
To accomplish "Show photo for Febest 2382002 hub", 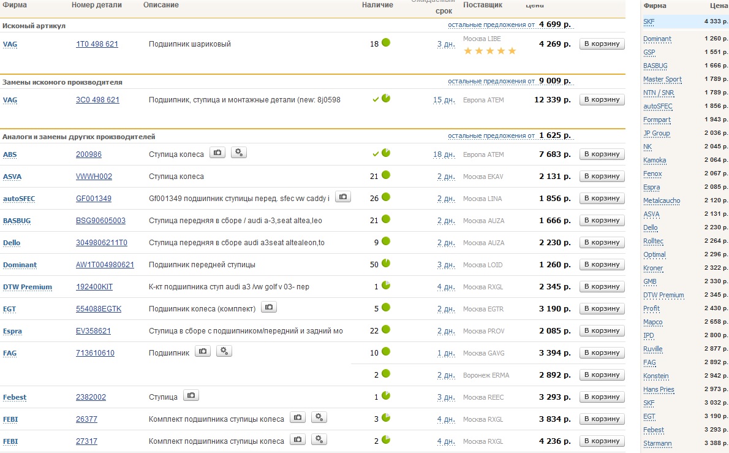I will [x=191, y=396].
